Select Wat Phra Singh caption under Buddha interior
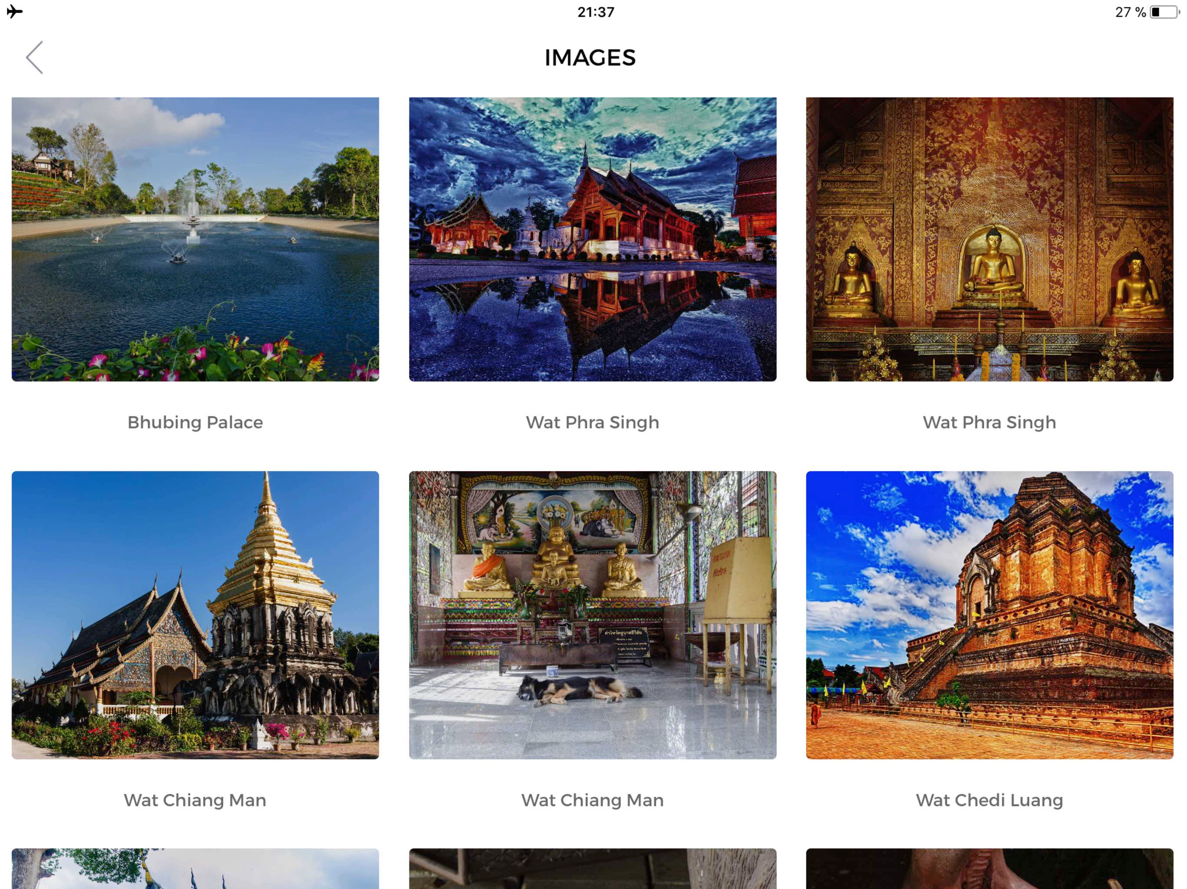Screen dimensions: 1187x889 tap(989, 422)
